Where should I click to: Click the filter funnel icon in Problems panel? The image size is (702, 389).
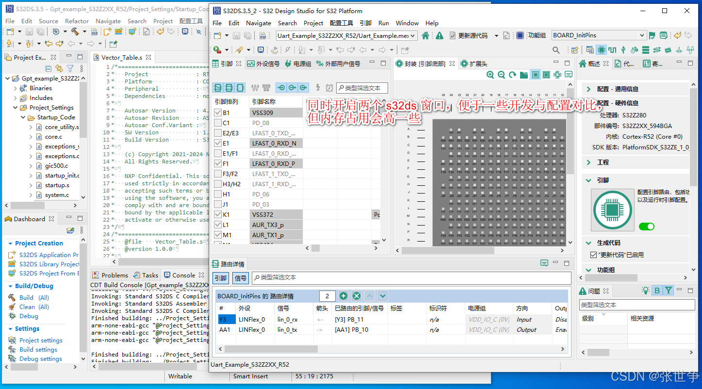(x=669, y=291)
